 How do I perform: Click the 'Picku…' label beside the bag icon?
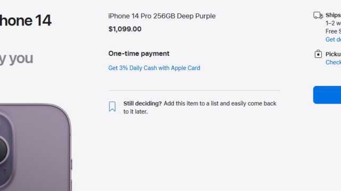(333, 54)
